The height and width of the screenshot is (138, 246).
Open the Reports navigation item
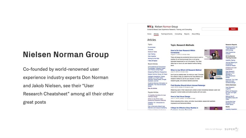point(187,34)
